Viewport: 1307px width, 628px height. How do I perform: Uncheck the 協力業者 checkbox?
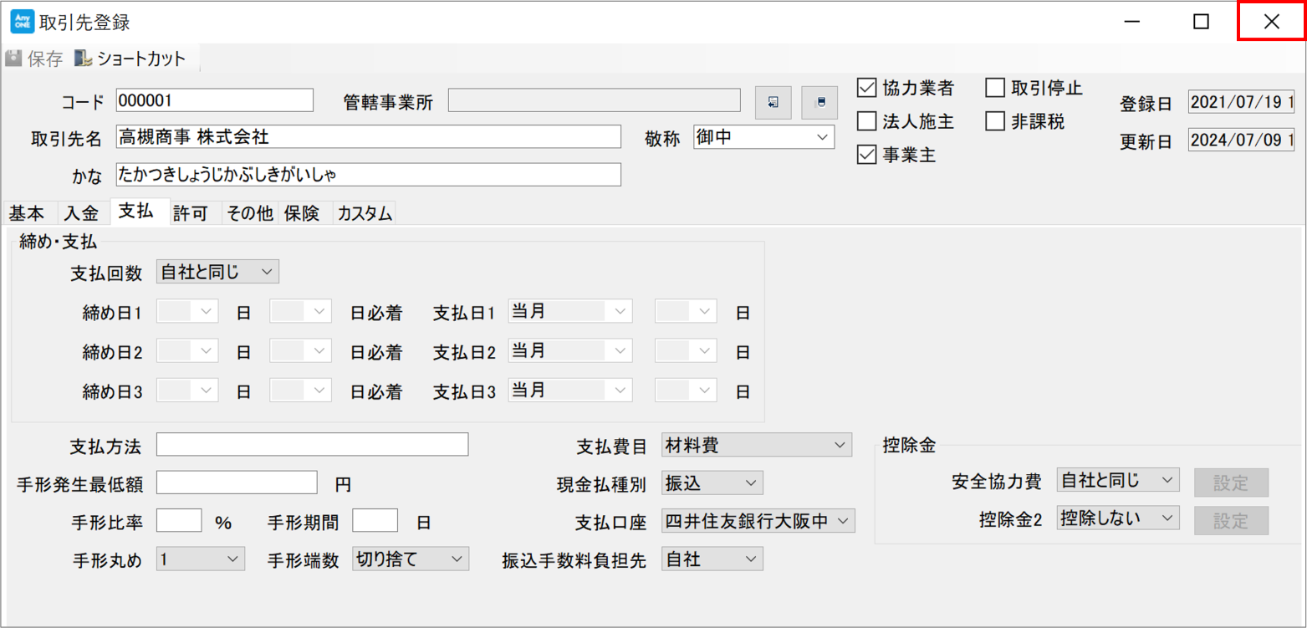(x=867, y=88)
